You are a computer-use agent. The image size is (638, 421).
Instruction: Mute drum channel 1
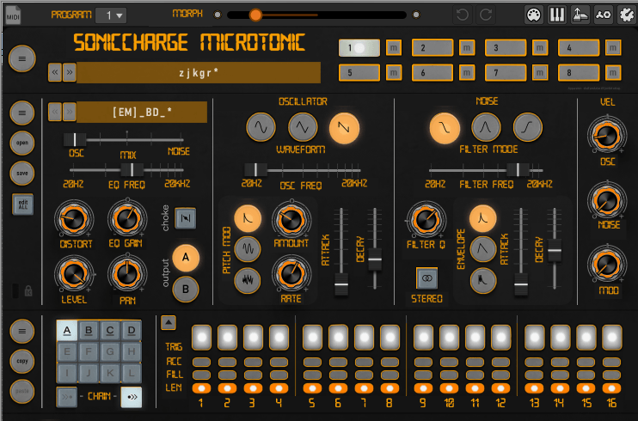(394, 48)
